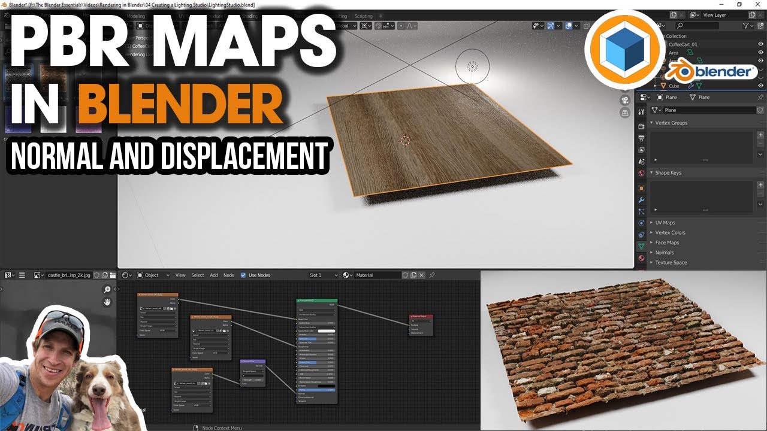Switch to the Scripting workspace tab

(x=363, y=16)
